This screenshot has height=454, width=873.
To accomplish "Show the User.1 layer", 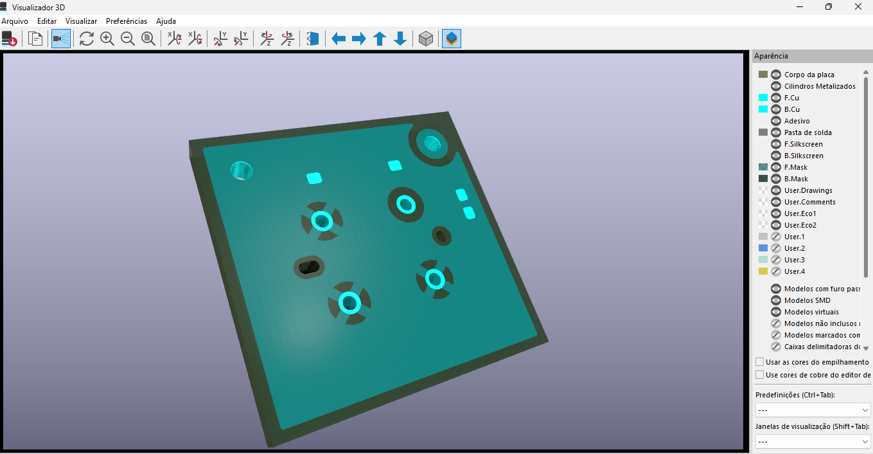I will tap(776, 237).
